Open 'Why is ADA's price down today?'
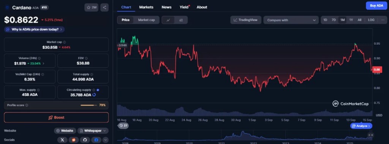 tap(35, 29)
